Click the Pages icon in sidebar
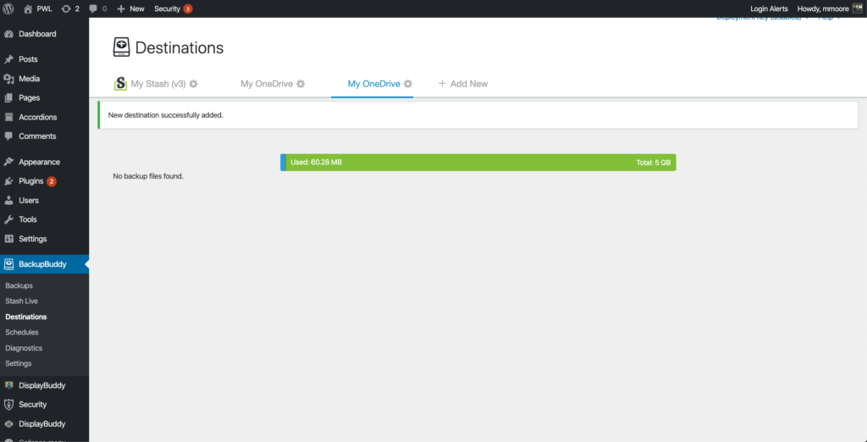Image resolution: width=867 pixels, height=442 pixels. (8, 98)
